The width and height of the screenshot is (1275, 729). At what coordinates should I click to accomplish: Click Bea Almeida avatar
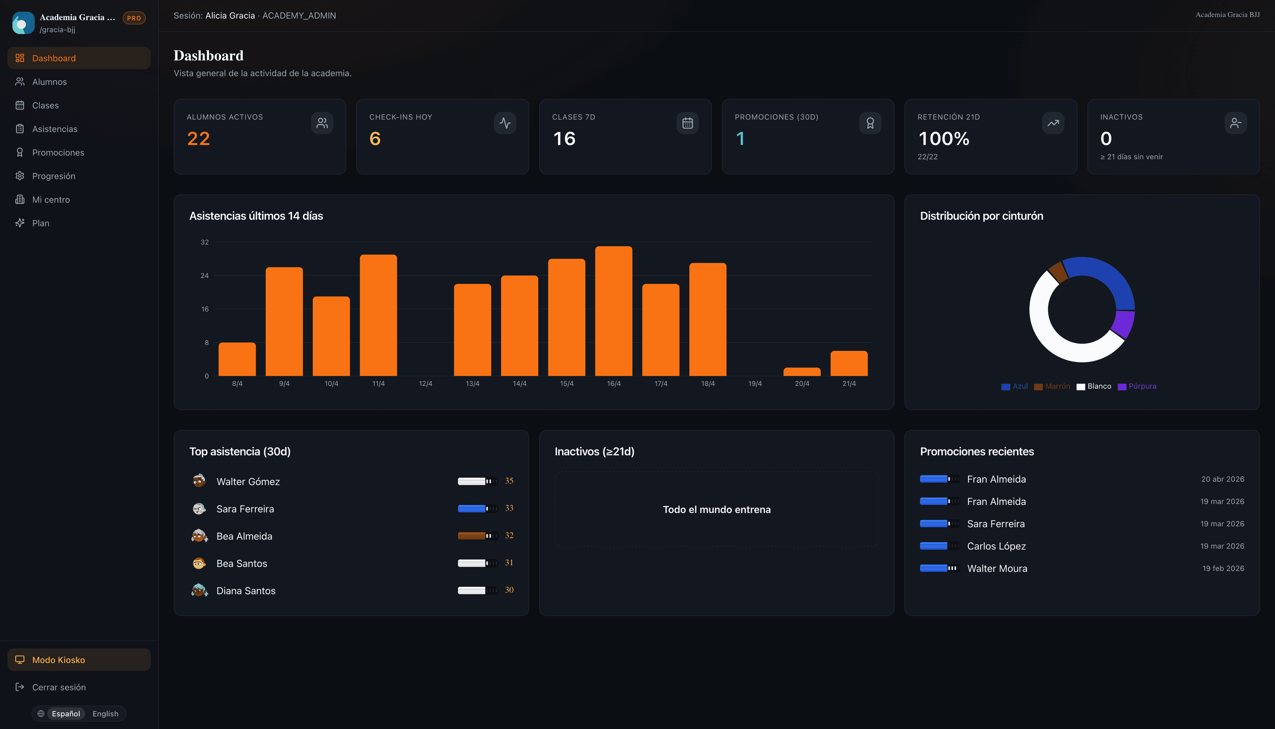(199, 536)
